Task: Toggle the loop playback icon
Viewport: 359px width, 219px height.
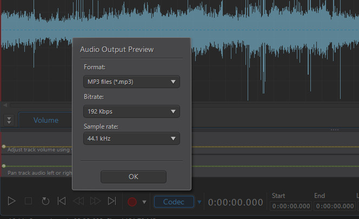Action: tap(45, 201)
